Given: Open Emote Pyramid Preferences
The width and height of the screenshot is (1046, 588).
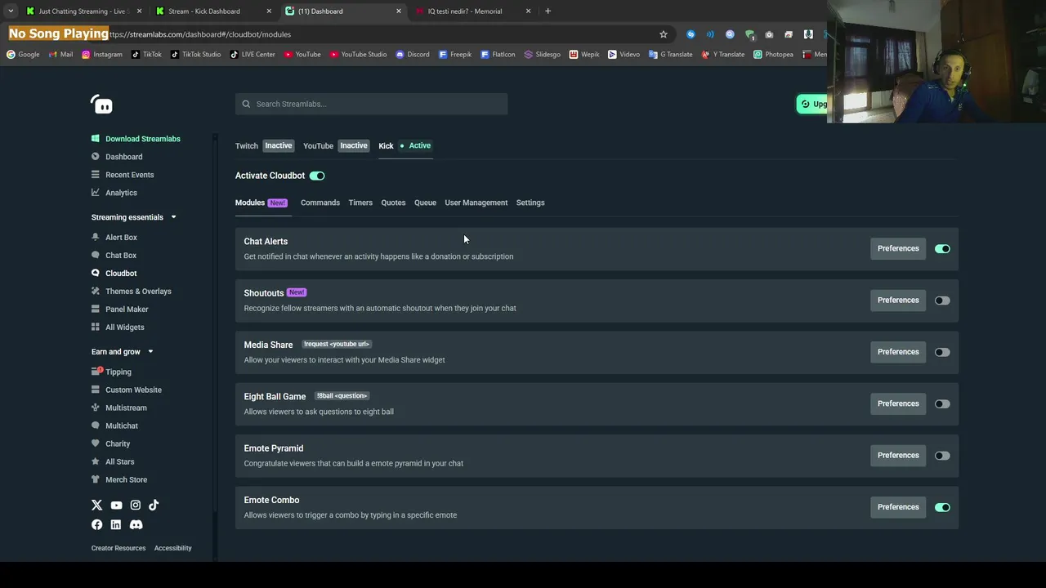Looking at the screenshot, I should coord(898,456).
